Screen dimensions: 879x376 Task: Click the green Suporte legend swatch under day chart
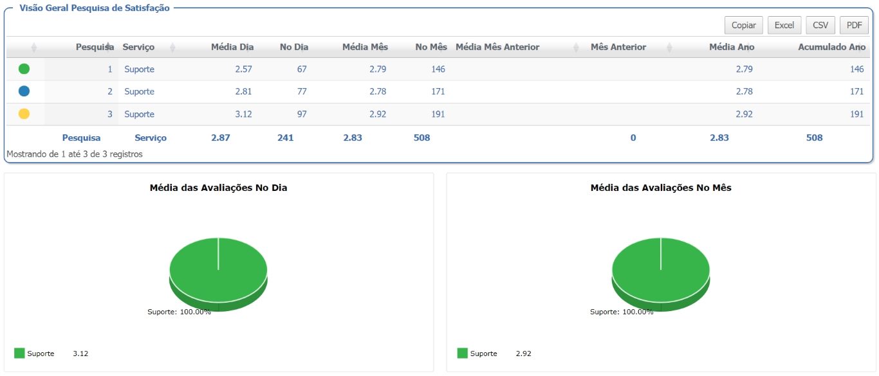[19, 353]
